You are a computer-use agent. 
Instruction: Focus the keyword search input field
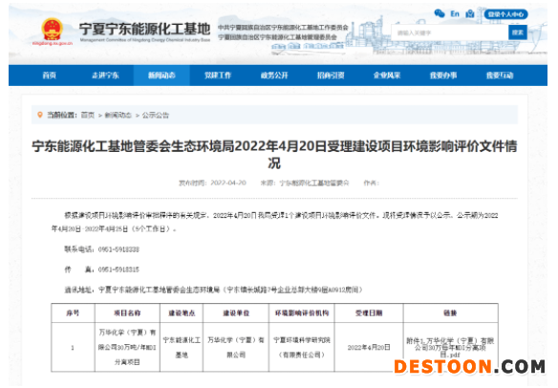450,32
